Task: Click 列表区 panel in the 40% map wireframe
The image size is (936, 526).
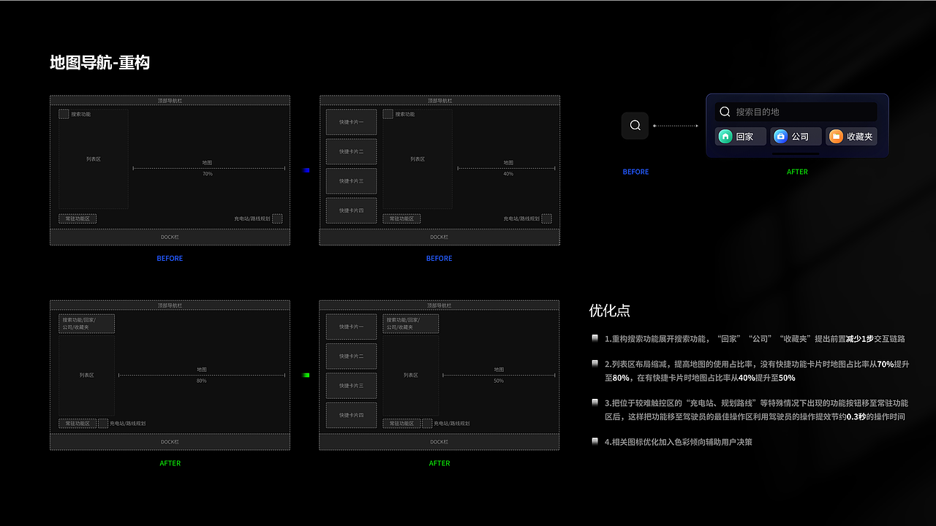Action: (417, 159)
